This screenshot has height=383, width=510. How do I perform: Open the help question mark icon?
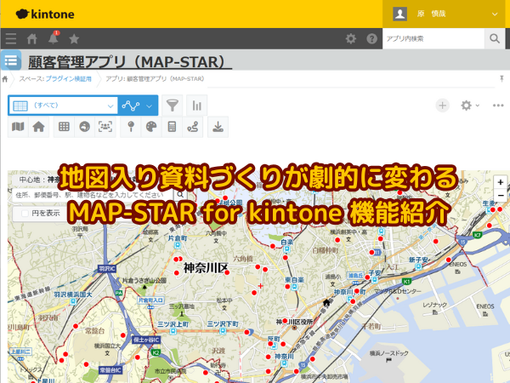[371, 39]
